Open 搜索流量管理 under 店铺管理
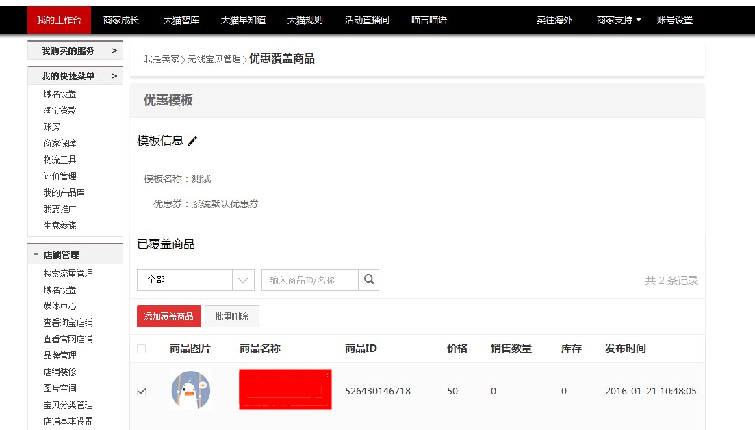 click(x=68, y=273)
